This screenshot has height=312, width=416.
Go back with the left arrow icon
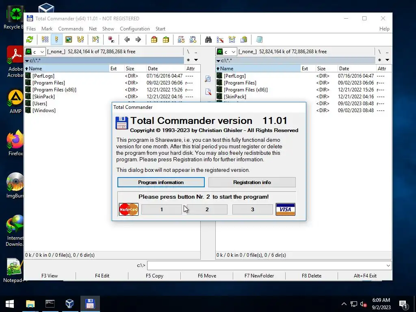point(127,39)
